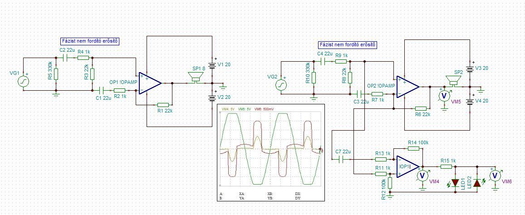Click the V2 battery symbol
This screenshot has width=525, height=215.
point(211,98)
